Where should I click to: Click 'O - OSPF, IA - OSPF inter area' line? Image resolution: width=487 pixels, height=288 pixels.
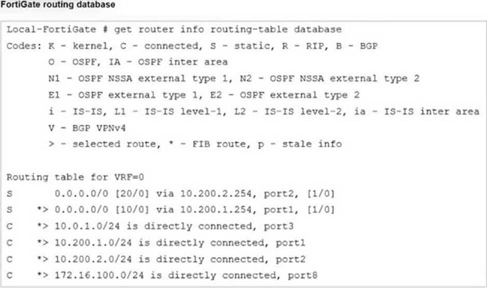138,62
